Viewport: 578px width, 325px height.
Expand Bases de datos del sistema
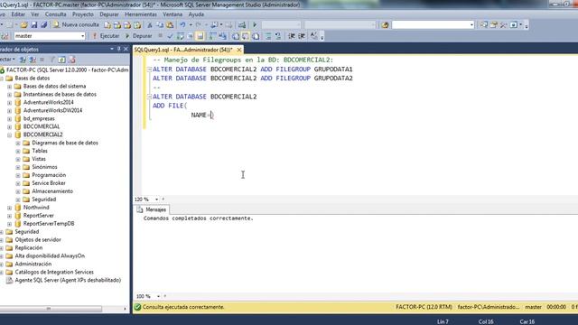click(9, 87)
